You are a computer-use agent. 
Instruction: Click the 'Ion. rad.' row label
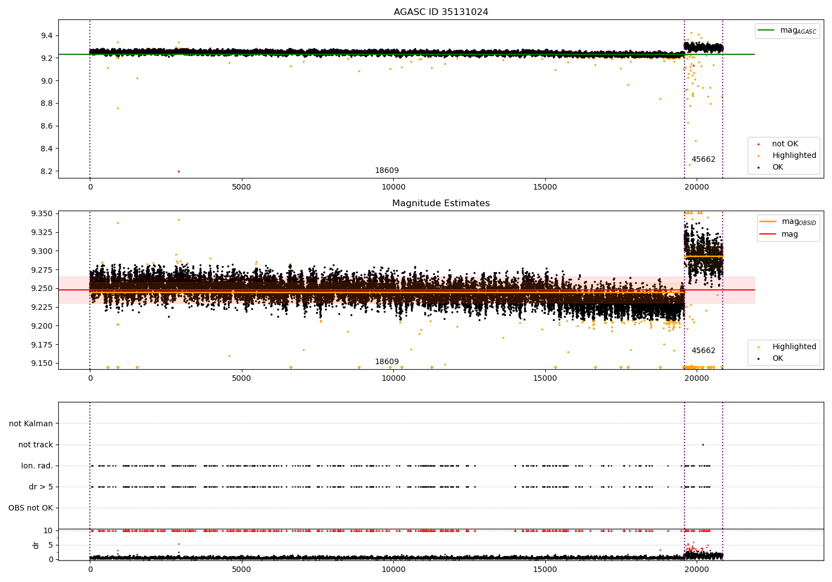(x=37, y=466)
